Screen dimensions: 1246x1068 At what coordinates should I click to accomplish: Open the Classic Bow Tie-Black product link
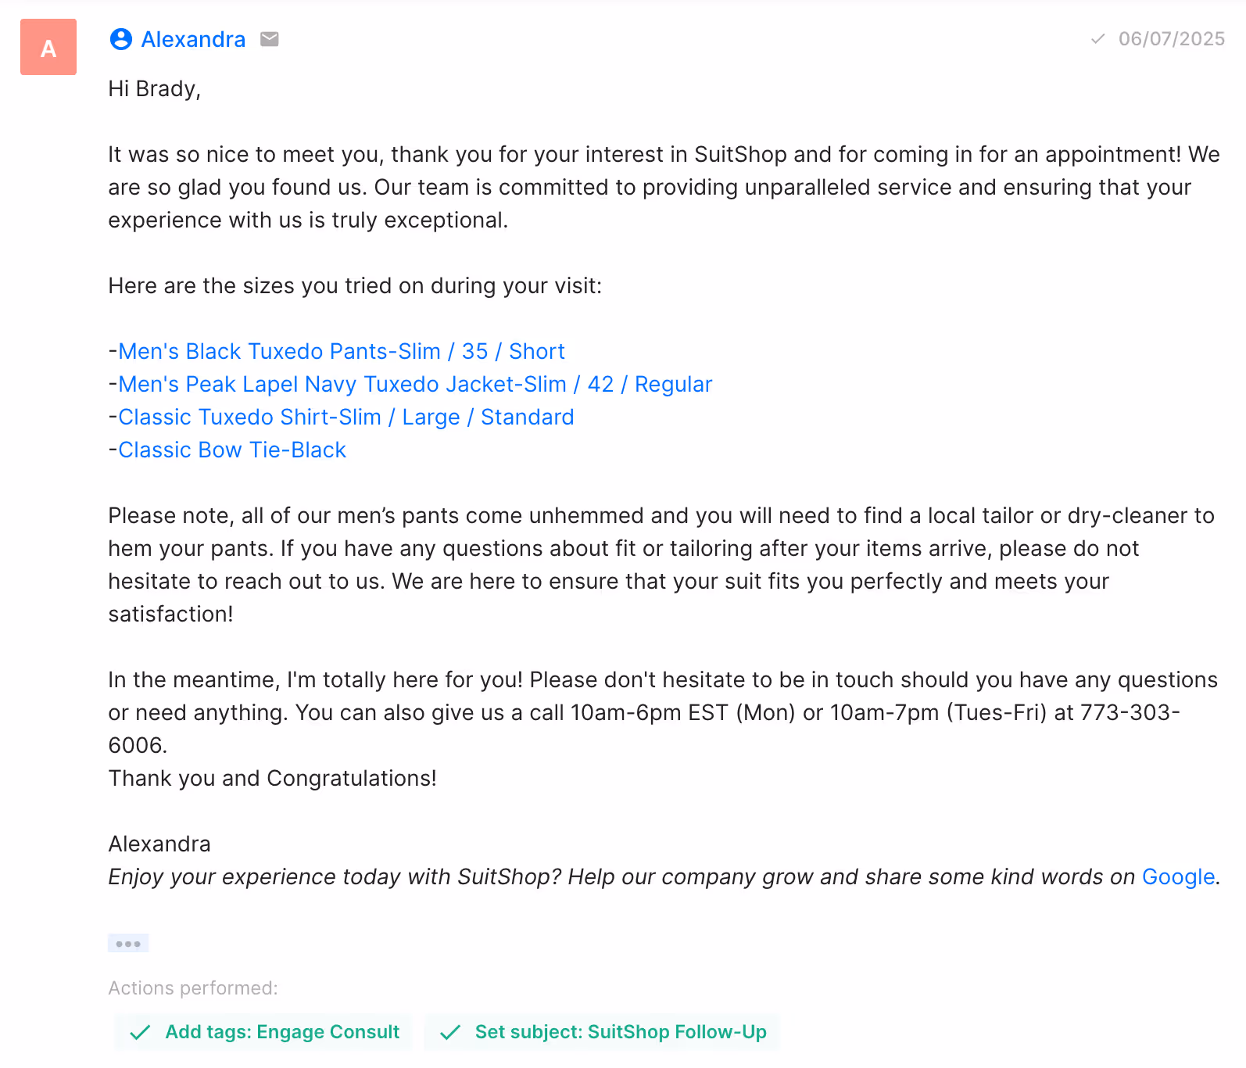point(231,450)
